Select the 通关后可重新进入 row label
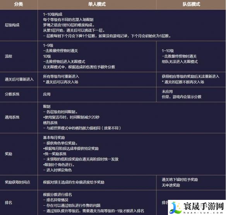 pyautogui.click(x=19, y=80)
